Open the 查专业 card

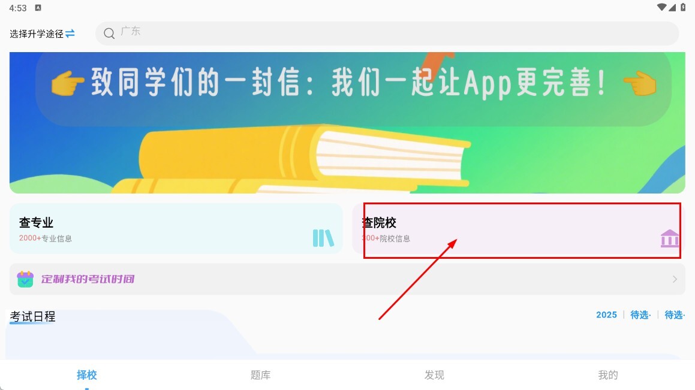[176, 229]
